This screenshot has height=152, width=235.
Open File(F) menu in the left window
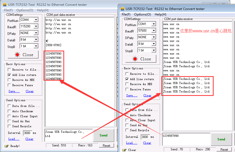[8, 10]
